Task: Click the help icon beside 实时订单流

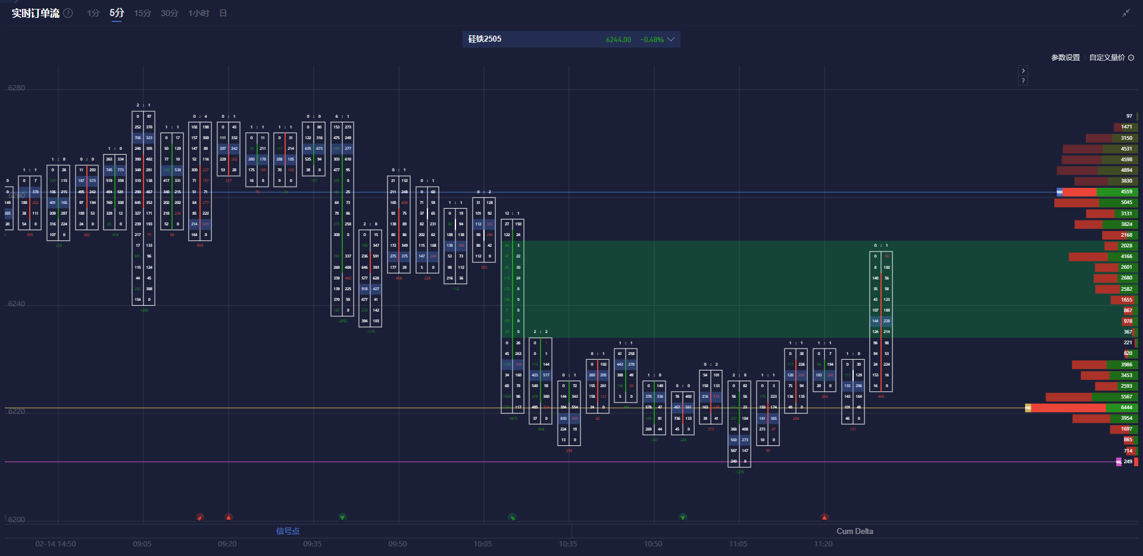Action: pos(68,13)
